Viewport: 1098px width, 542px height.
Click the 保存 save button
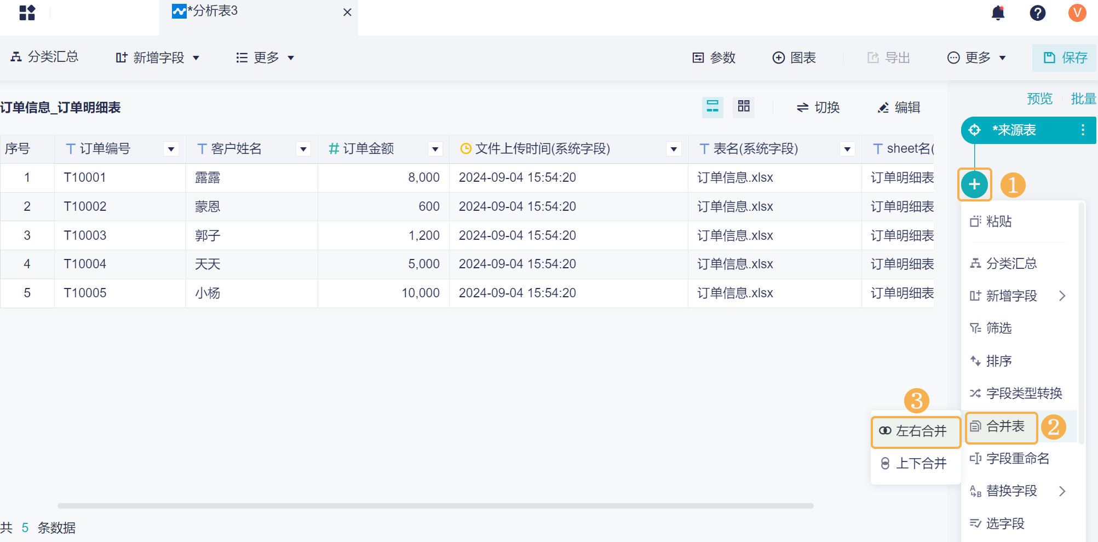1065,57
